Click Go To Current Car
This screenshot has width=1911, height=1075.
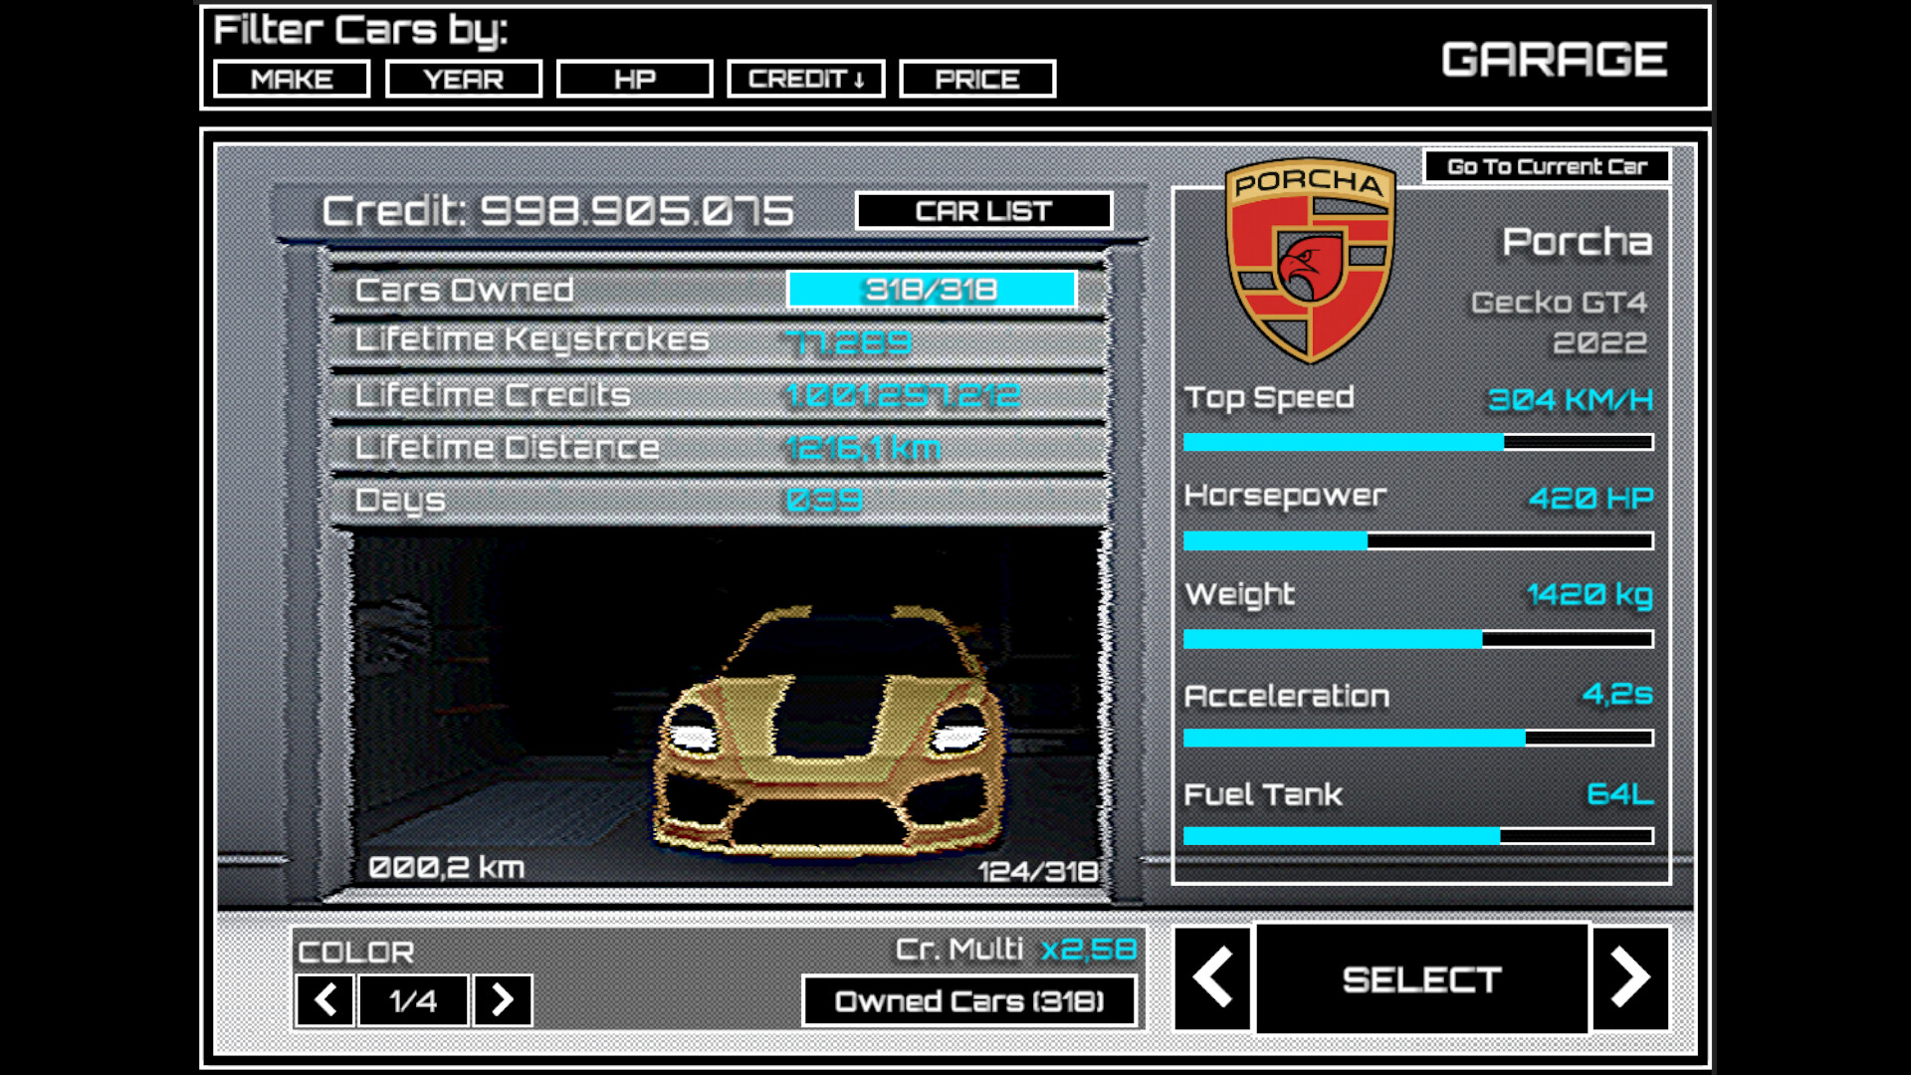point(1545,166)
